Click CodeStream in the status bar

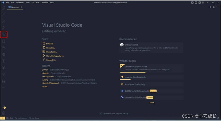(x=21, y=118)
